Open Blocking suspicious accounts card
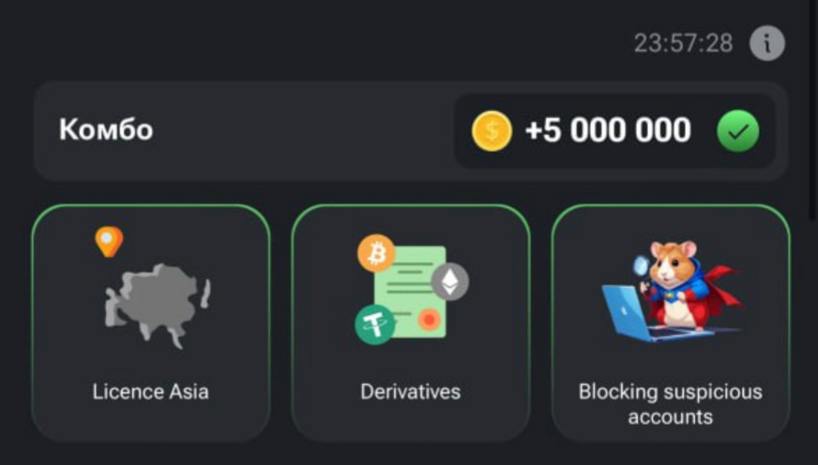The width and height of the screenshot is (818, 465). pyautogui.click(x=671, y=323)
